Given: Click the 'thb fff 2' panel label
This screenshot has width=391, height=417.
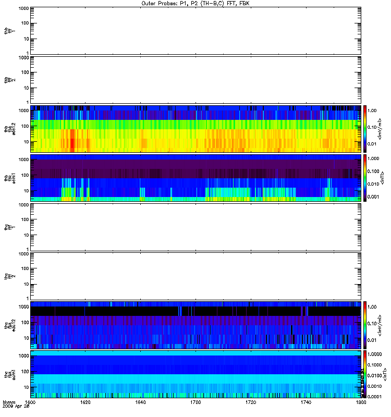Looking at the screenshot, I should (9, 80).
